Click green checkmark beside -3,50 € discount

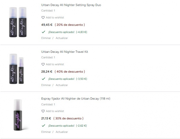[x=43, y=79]
